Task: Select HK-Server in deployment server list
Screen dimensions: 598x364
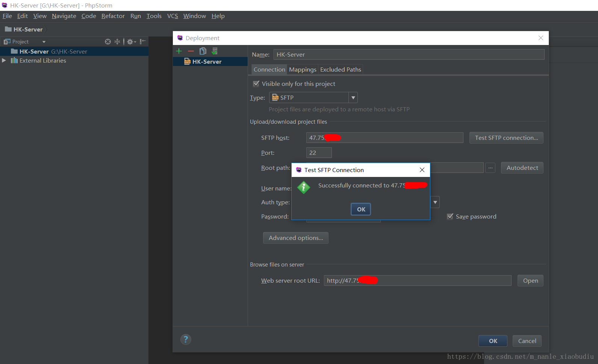Action: coord(210,61)
